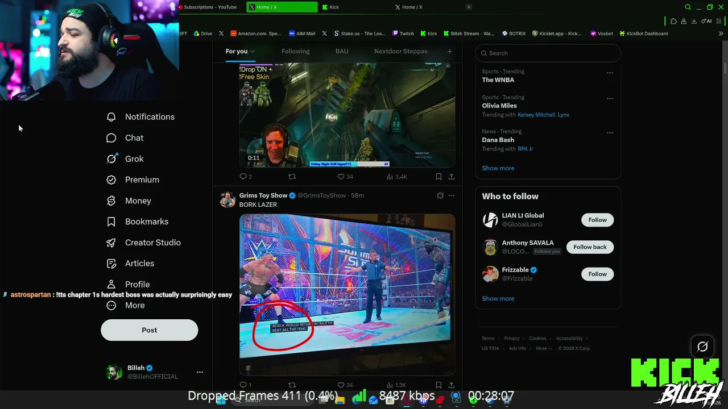Follow LIAN LI Global
Screen dimensions: 728x409
[597, 220]
